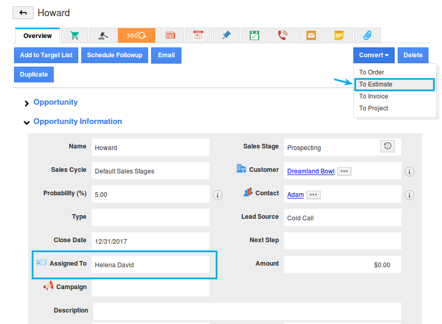Open the paperclip attachments tab
The width and height of the screenshot is (442, 324).
367,35
